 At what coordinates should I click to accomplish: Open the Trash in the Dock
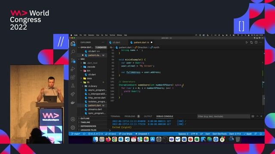(x=238, y=139)
